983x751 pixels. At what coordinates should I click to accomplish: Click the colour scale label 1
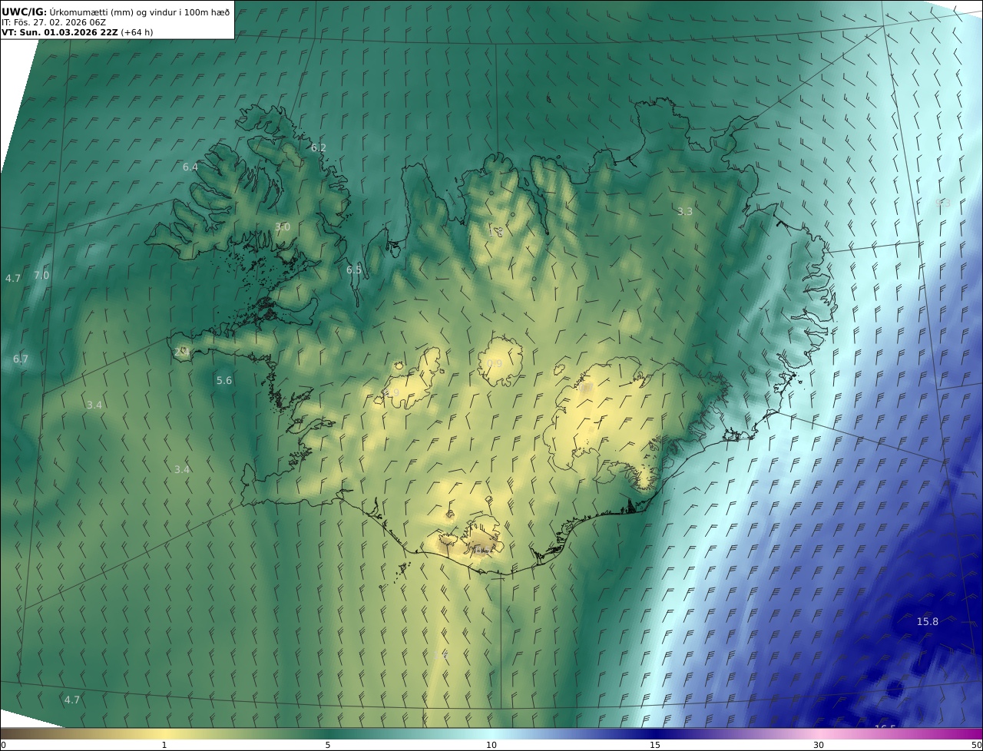(164, 745)
